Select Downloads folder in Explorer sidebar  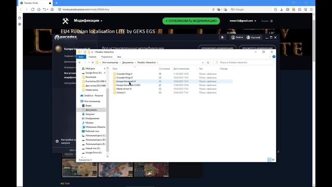(x=91, y=77)
